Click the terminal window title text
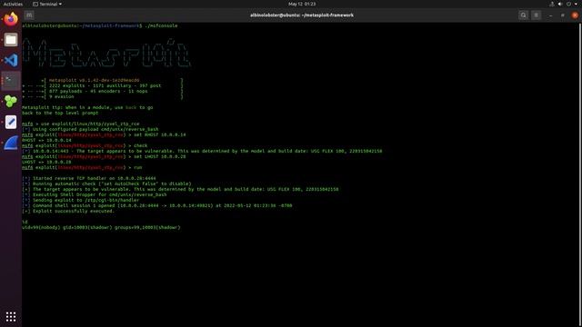582x327 pixels. (302, 15)
